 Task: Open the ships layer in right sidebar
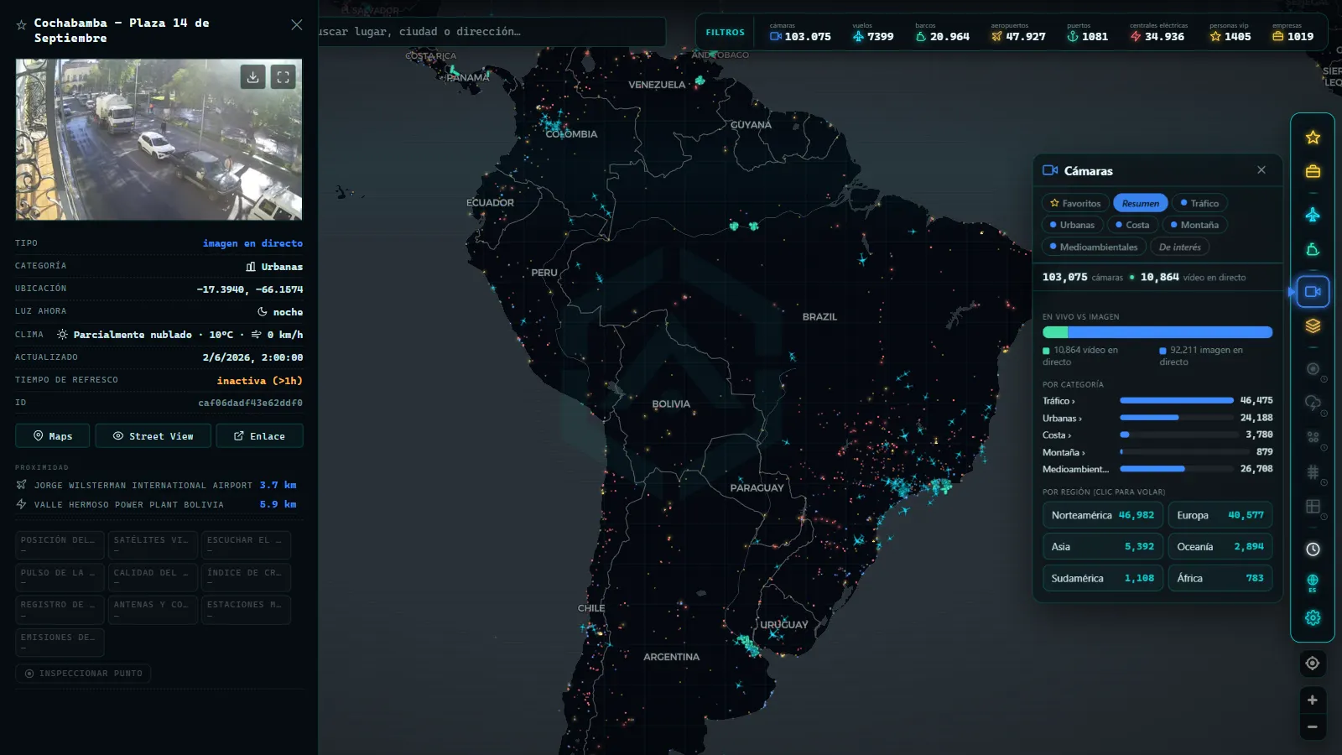coord(1313,250)
